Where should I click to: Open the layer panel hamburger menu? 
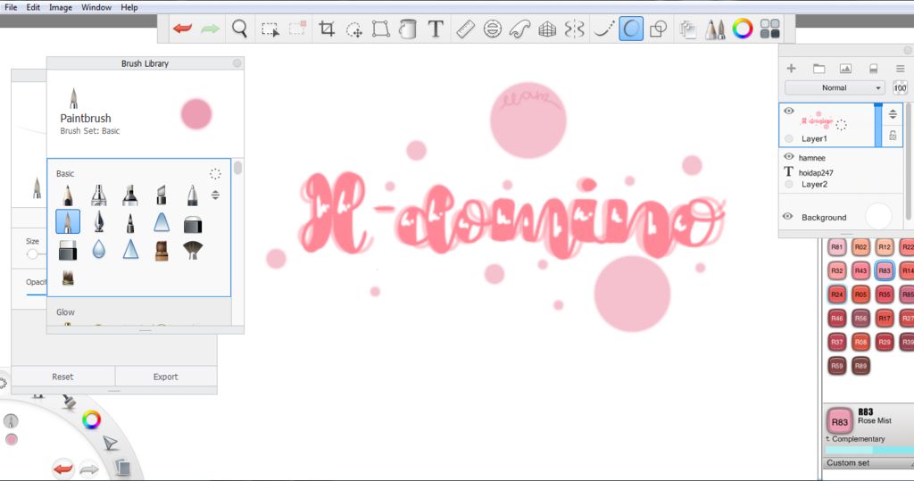coord(900,68)
